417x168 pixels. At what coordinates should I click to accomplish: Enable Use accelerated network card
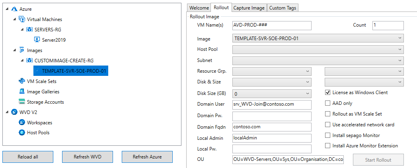click(327, 124)
